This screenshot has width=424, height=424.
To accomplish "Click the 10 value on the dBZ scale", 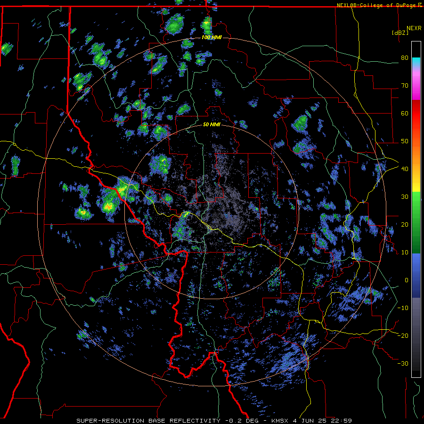I will pos(405,253).
